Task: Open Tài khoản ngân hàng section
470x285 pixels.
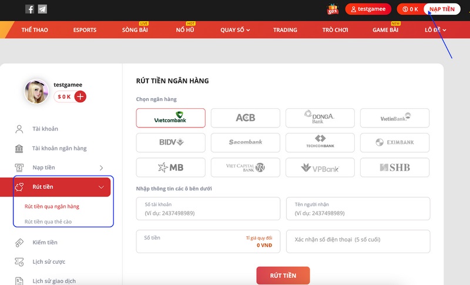Action: coord(59,149)
